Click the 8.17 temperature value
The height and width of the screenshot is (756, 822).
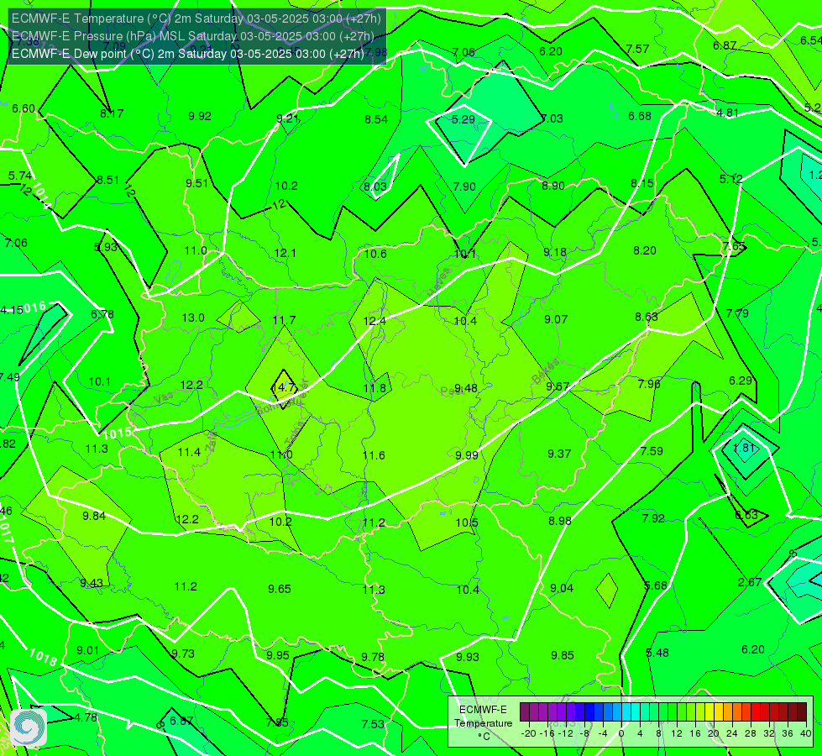(112, 114)
